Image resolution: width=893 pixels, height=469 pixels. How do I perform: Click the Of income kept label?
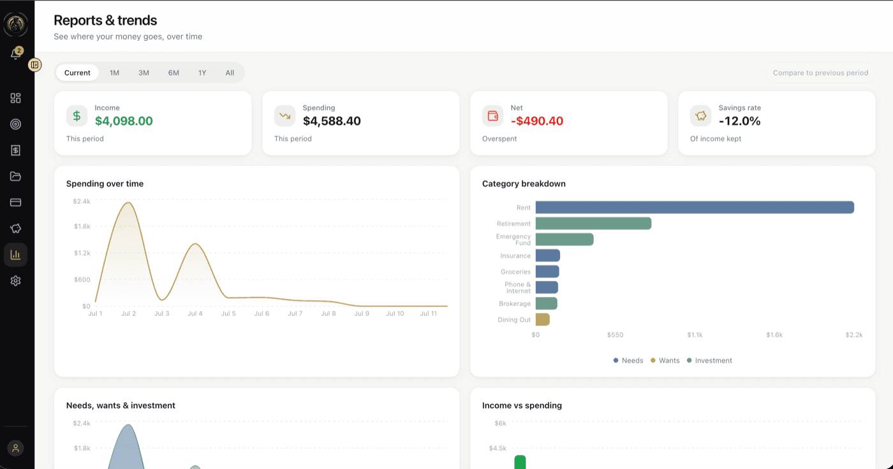pyautogui.click(x=716, y=139)
